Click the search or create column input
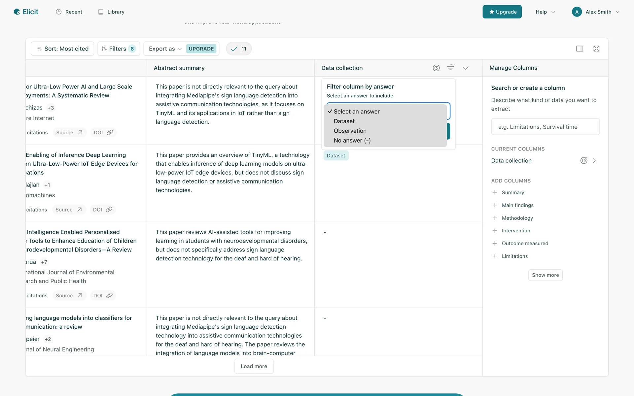The height and width of the screenshot is (396, 634). click(545, 127)
